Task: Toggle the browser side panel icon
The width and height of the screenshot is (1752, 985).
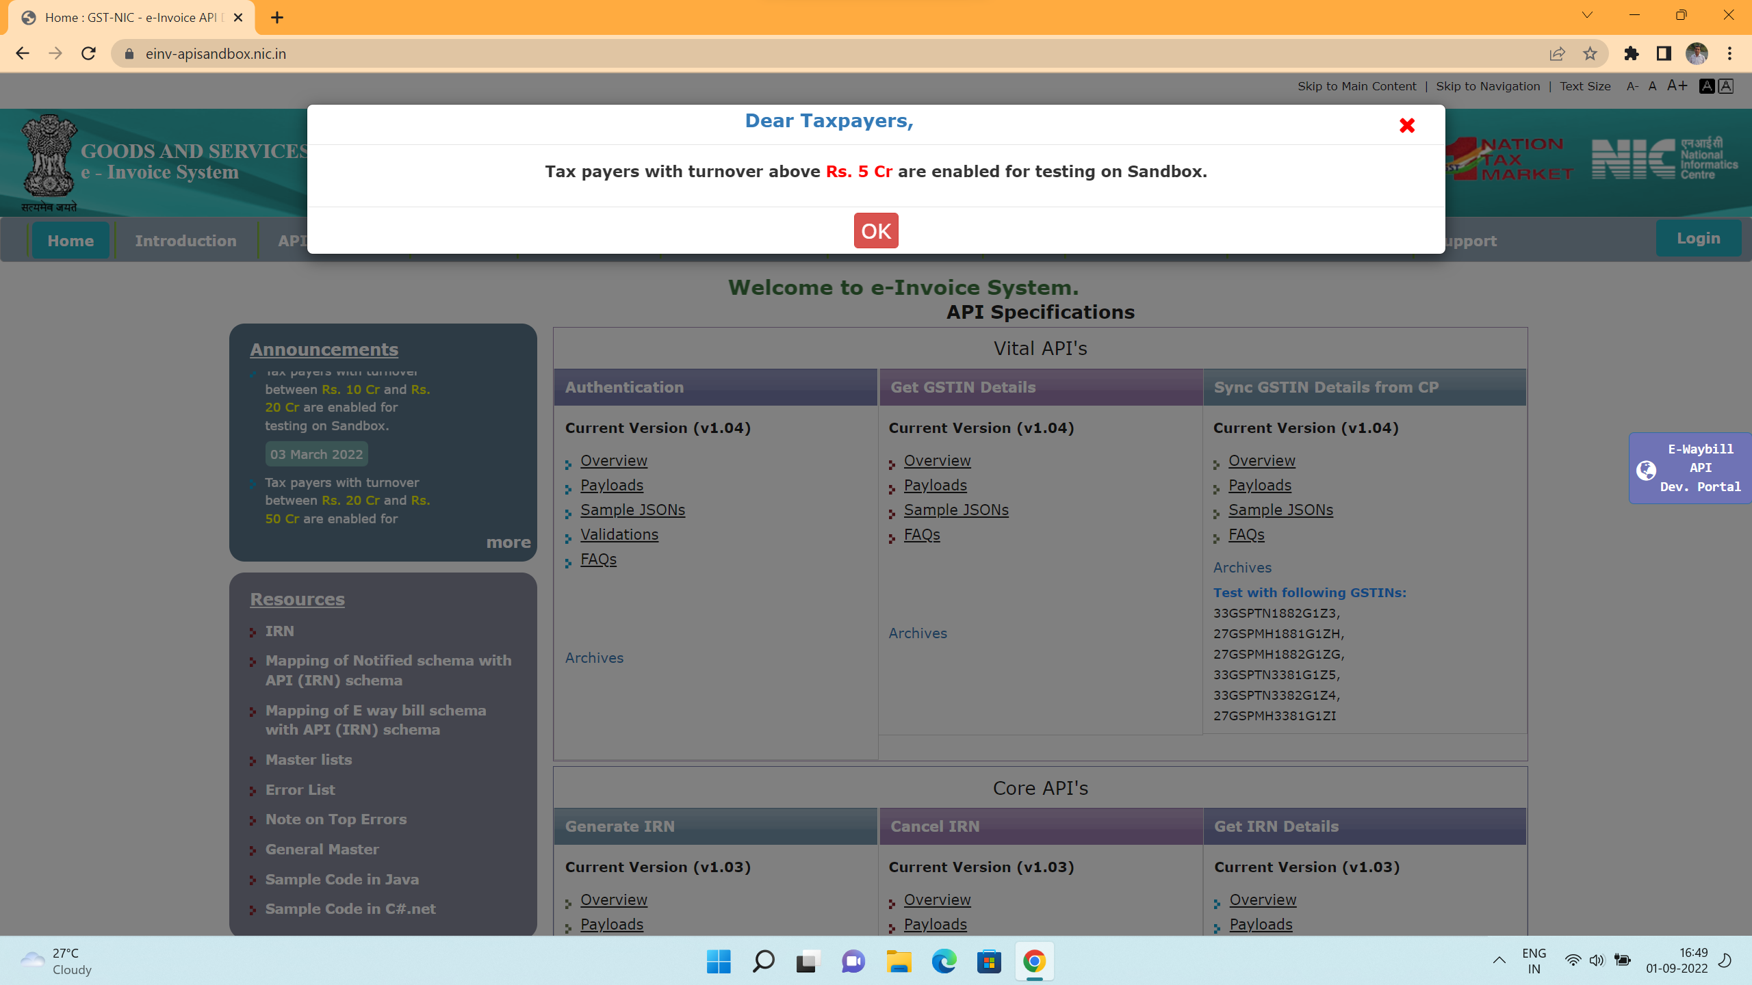Action: pos(1664,53)
